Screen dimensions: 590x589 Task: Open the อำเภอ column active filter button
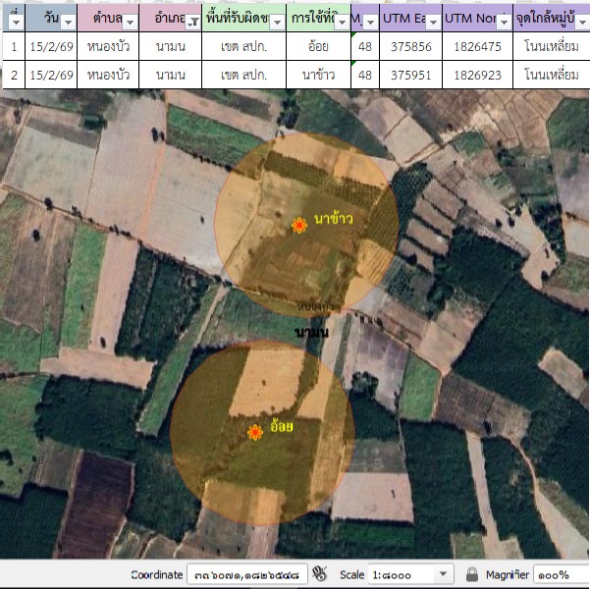pyautogui.click(x=193, y=21)
